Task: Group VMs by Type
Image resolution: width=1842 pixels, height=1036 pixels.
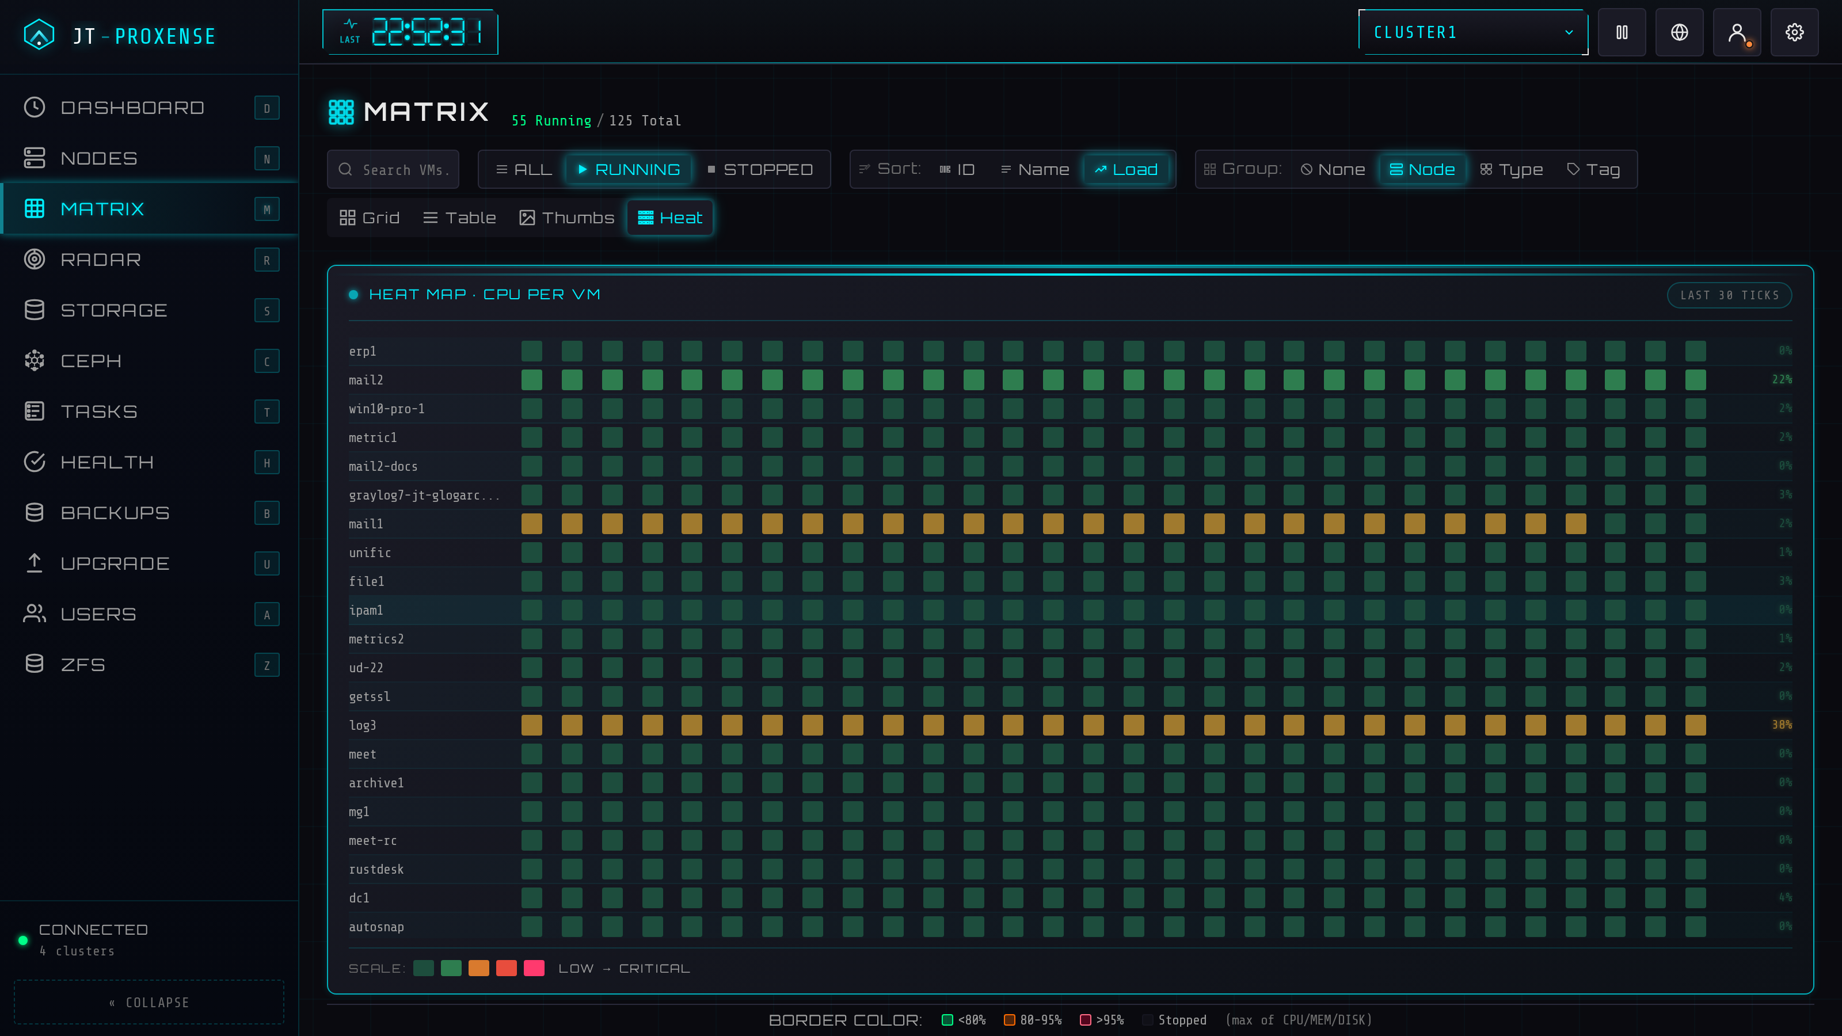Action: coord(1512,169)
